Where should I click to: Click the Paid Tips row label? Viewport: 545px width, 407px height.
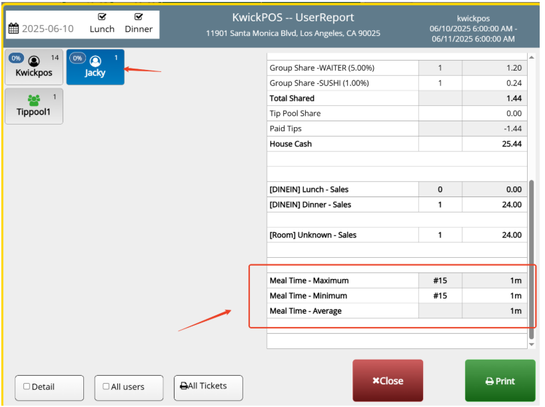(286, 129)
